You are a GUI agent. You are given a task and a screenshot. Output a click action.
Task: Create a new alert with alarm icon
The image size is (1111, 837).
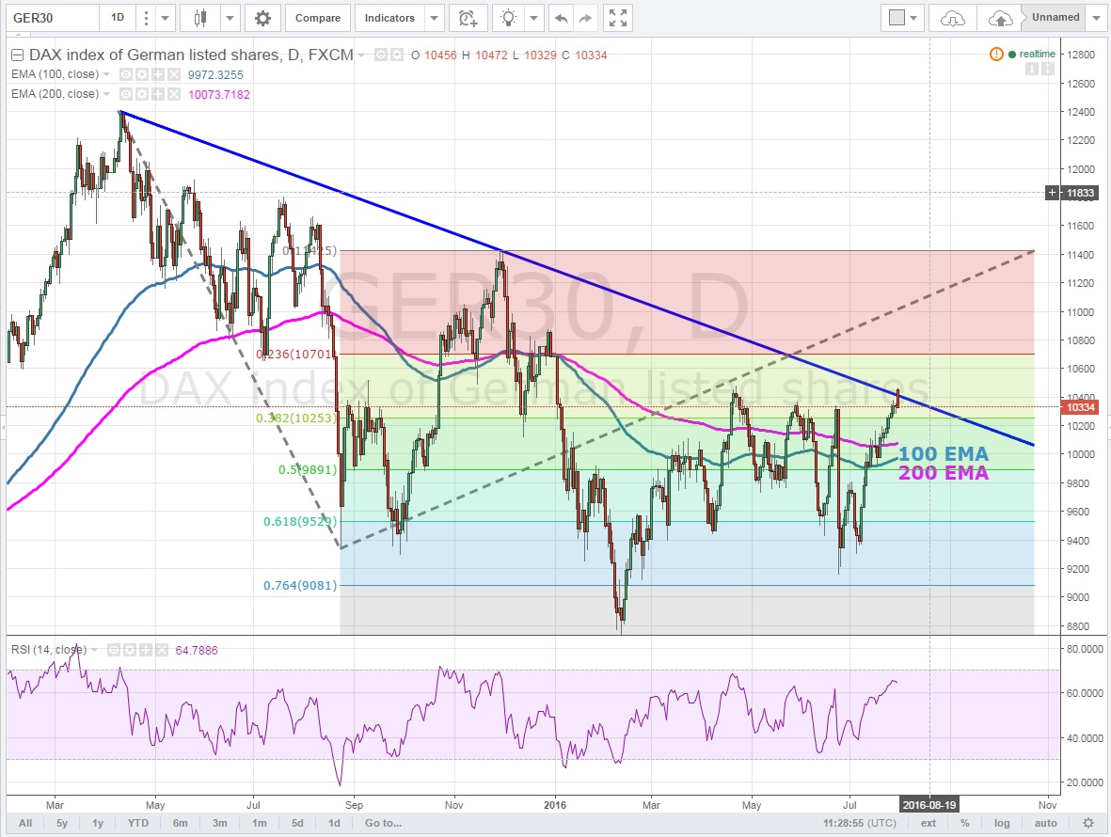(x=467, y=18)
